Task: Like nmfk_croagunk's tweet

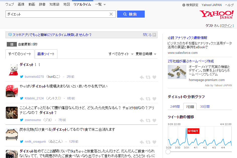Action: 154,142
